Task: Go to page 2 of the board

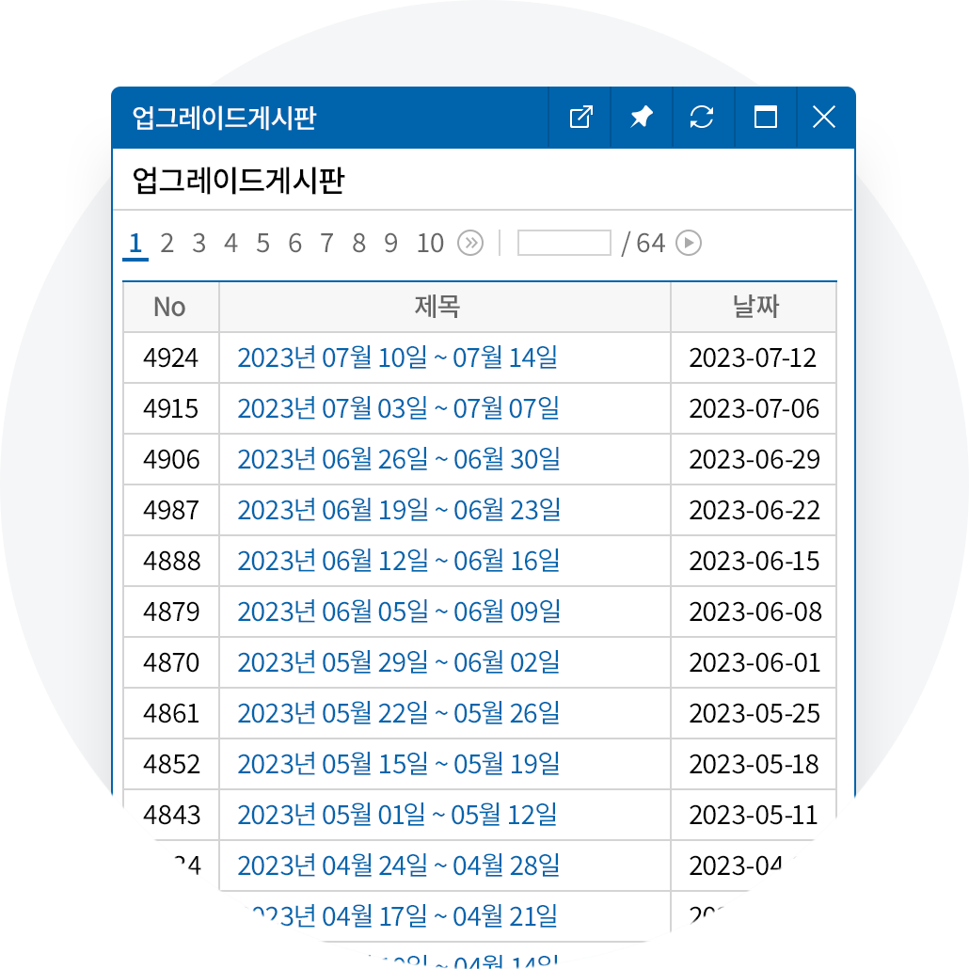Action: click(x=167, y=244)
